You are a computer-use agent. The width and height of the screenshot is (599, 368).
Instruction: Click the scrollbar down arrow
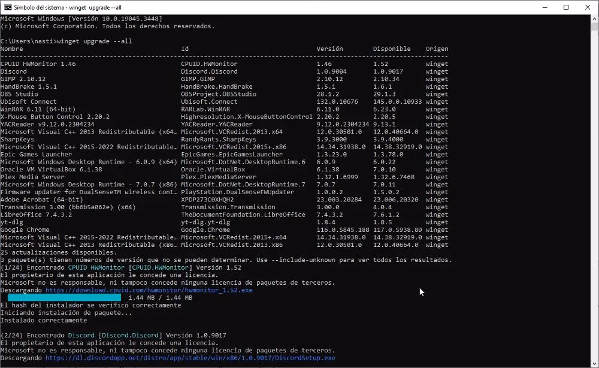pos(594,363)
